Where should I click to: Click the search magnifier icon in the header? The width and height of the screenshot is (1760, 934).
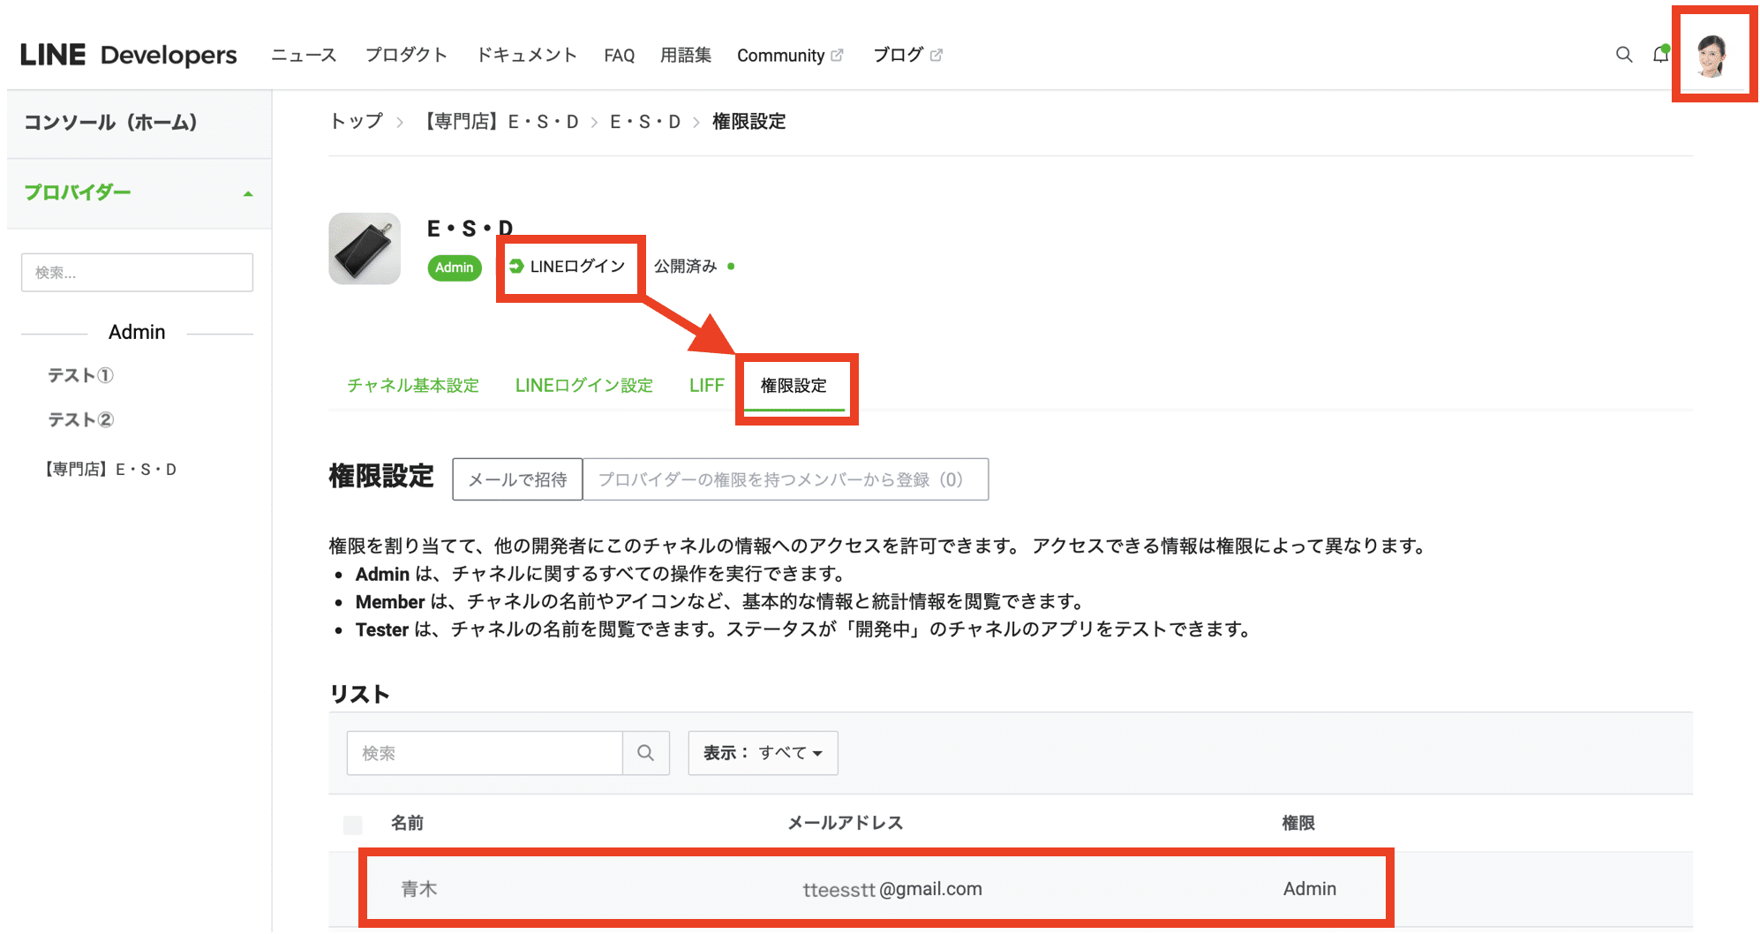[1624, 55]
